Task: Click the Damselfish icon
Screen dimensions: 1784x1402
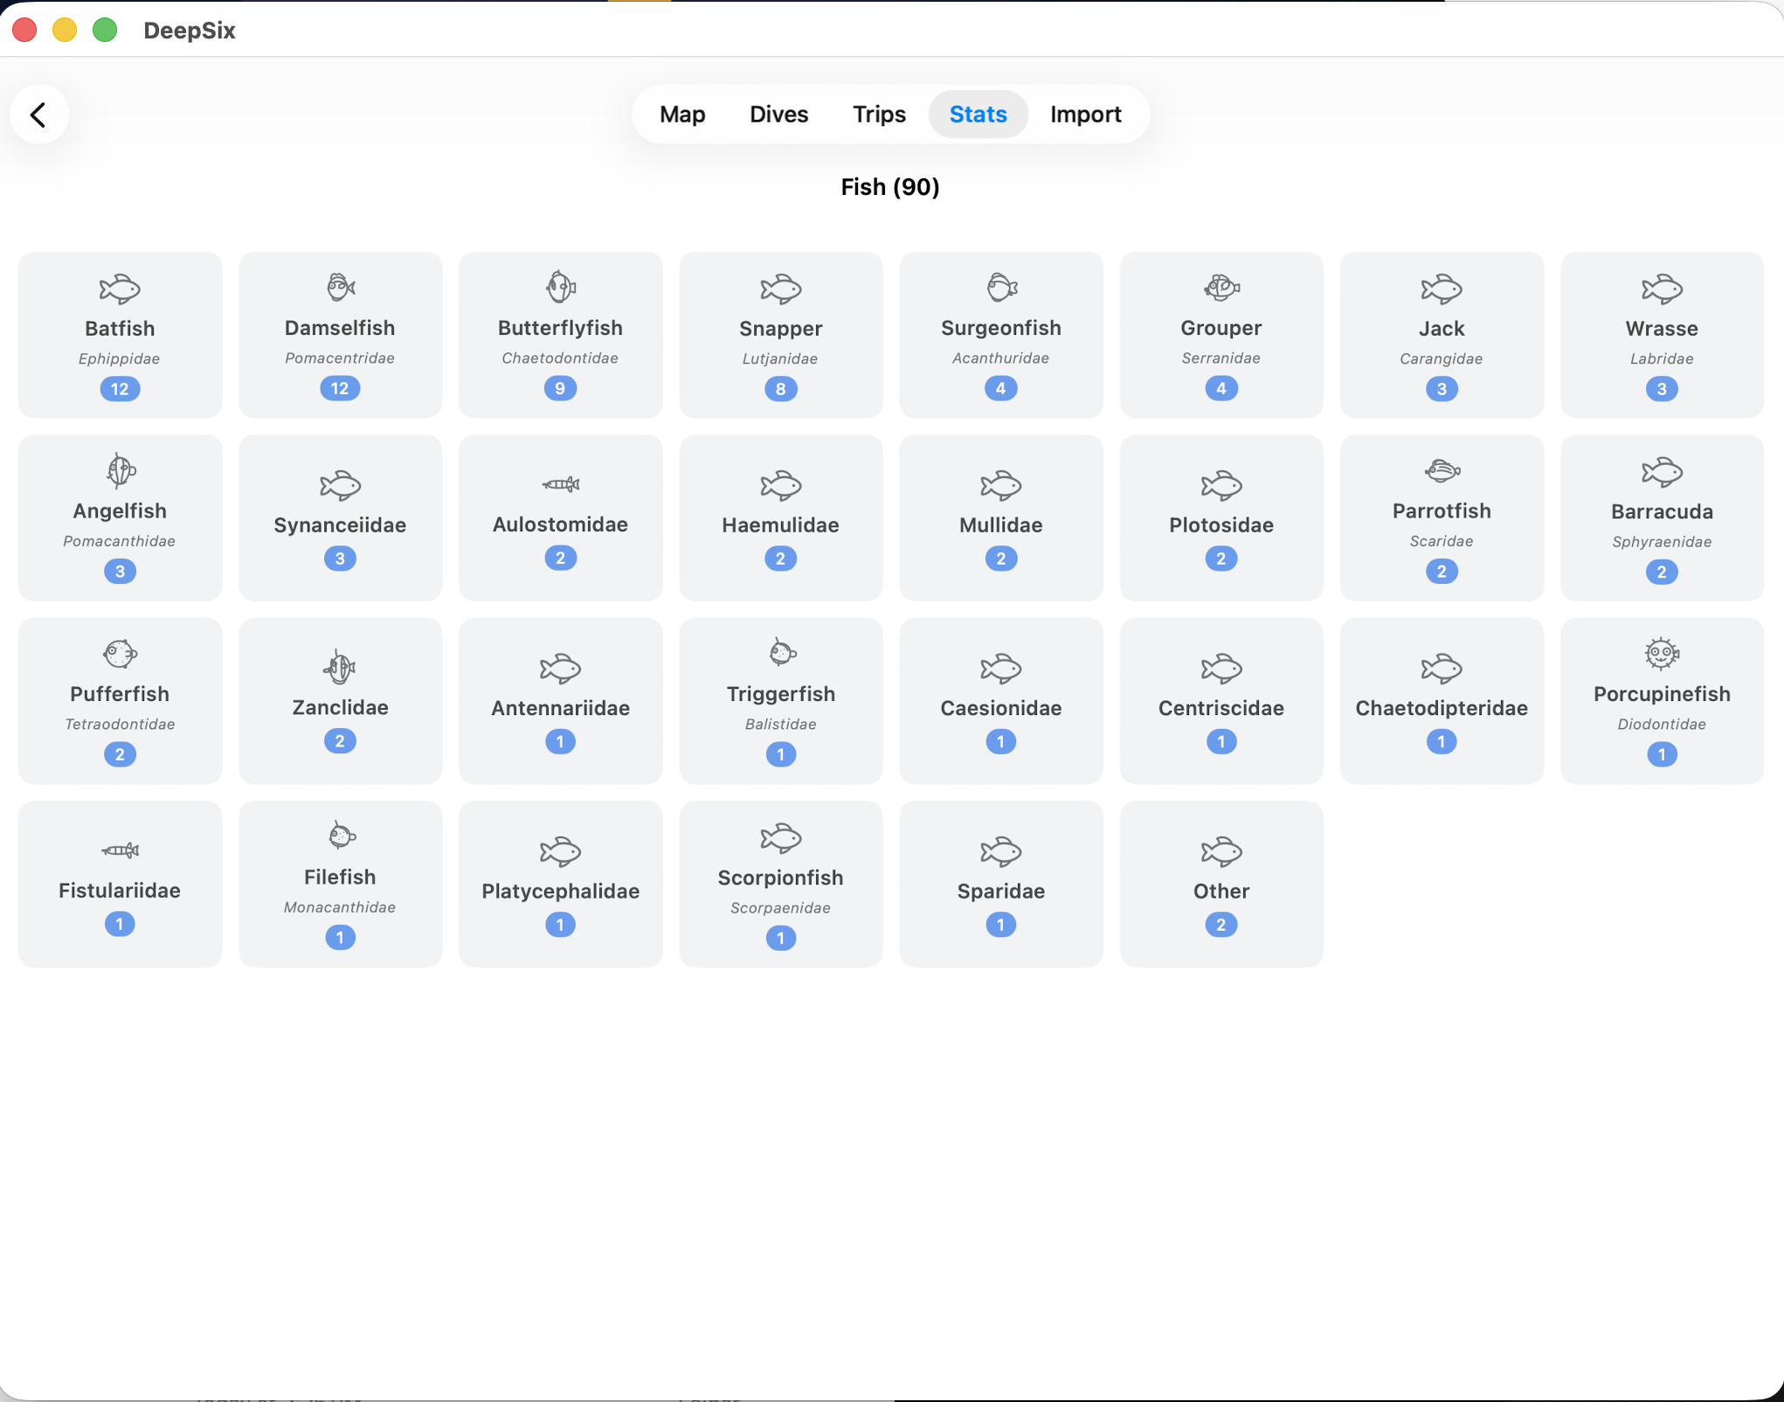Action: pos(340,287)
